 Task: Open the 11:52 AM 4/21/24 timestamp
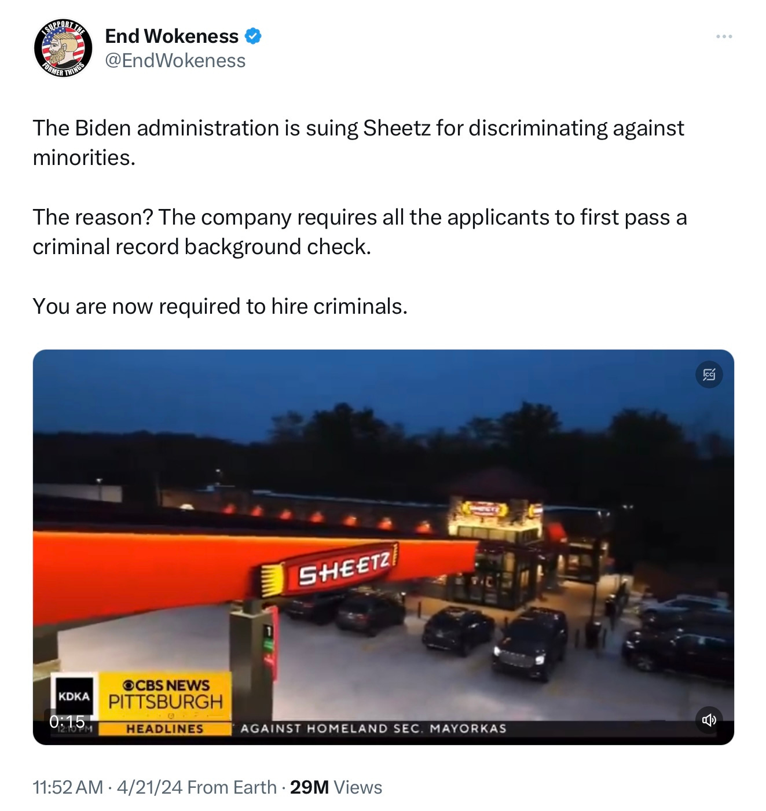click(x=108, y=787)
